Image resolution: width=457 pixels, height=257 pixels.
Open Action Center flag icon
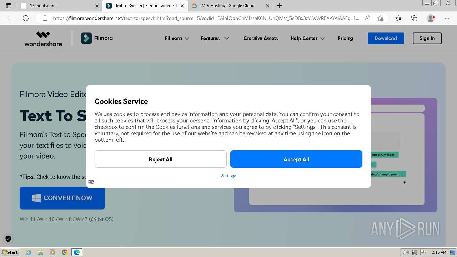click(x=423, y=252)
